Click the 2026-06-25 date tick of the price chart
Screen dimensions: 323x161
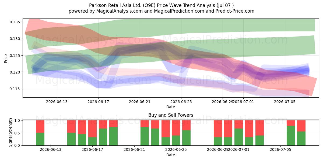(x=181, y=102)
